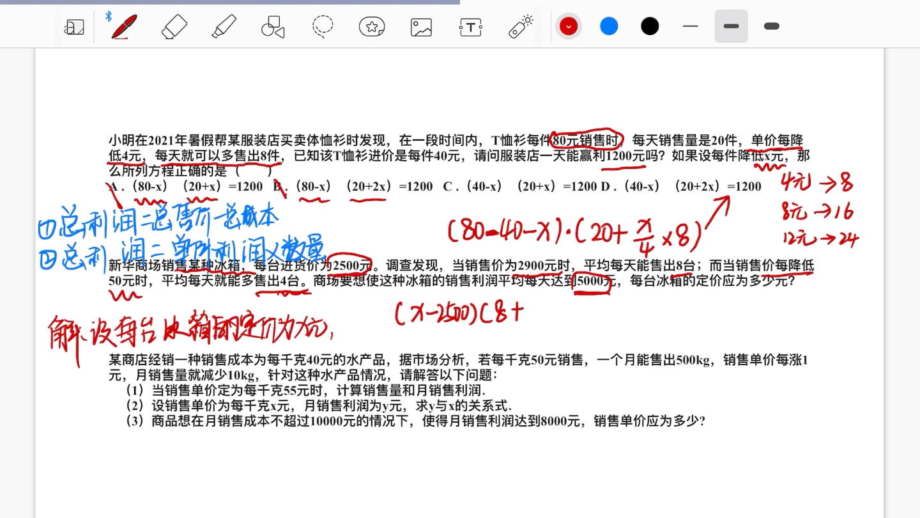Select the Eraser tool
The height and width of the screenshot is (518, 920).
point(174,26)
